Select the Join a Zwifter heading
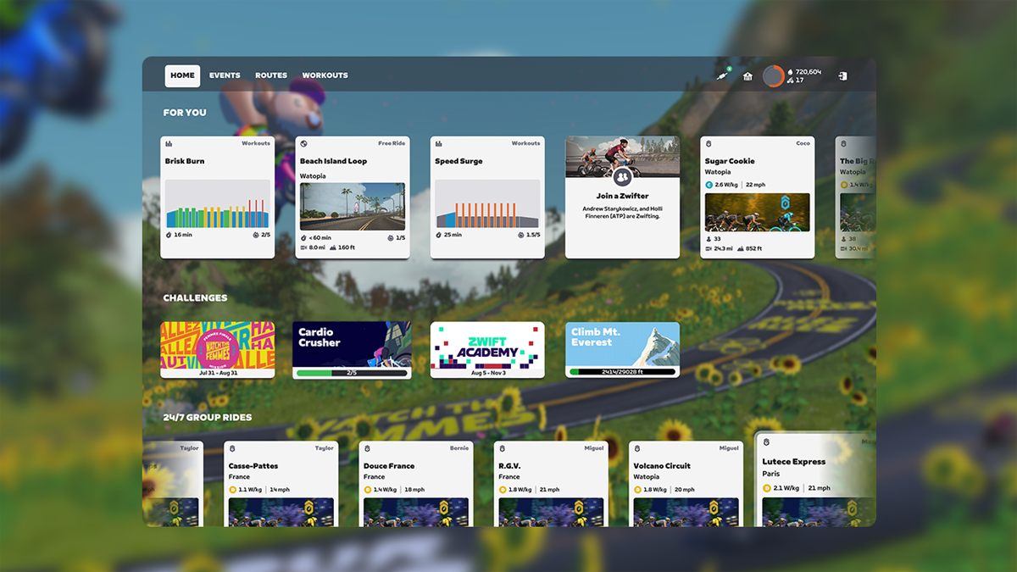The height and width of the screenshot is (572, 1017). coord(623,196)
